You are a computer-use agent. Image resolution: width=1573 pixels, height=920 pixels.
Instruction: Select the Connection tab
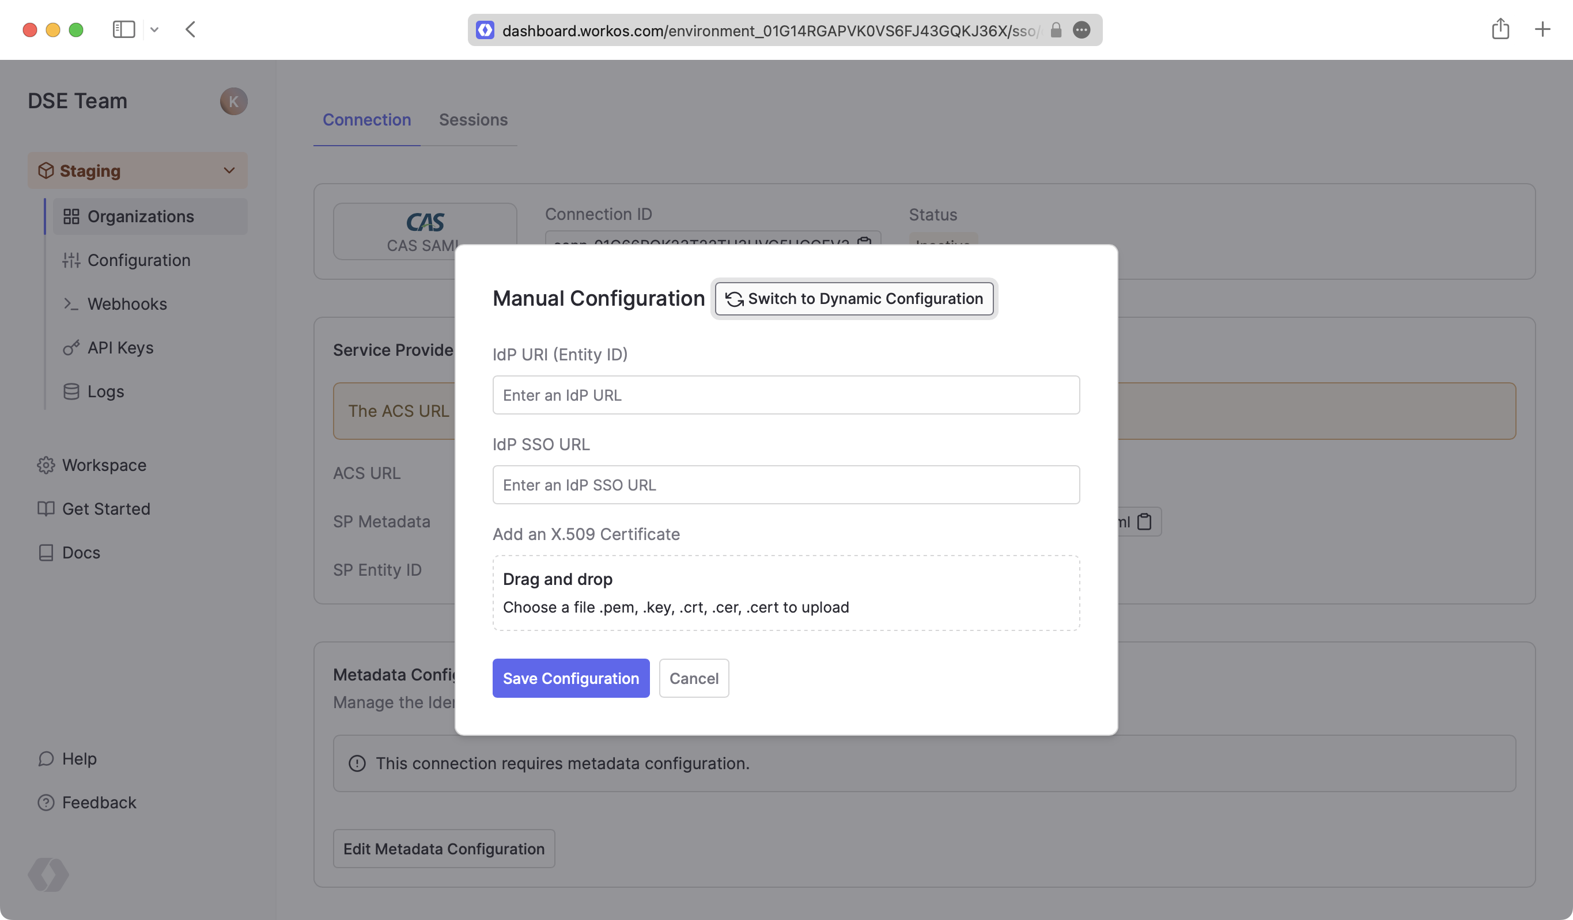point(366,120)
